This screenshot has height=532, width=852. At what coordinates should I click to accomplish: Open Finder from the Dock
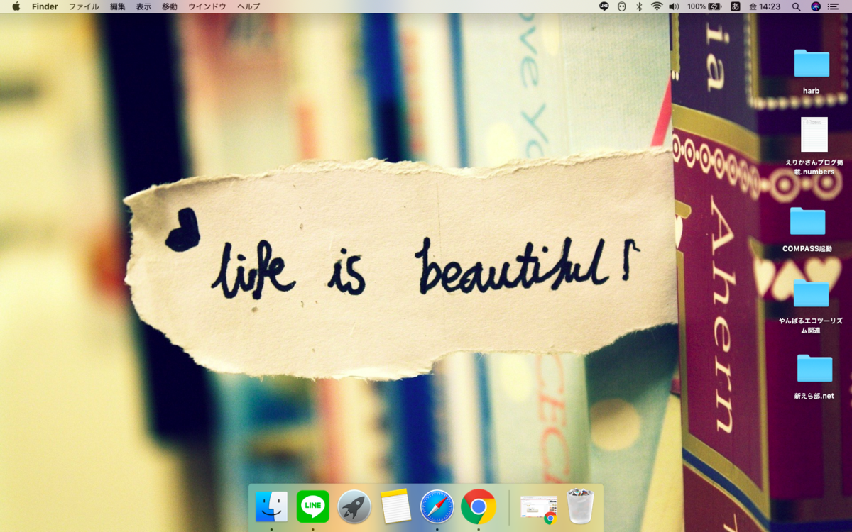[x=271, y=507]
